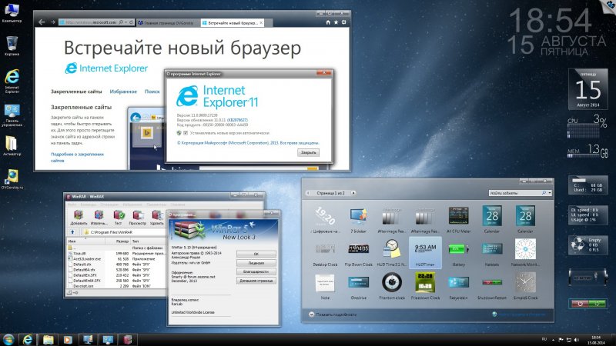
Task: Go to the previous gadget gallery page
Action: point(308,193)
